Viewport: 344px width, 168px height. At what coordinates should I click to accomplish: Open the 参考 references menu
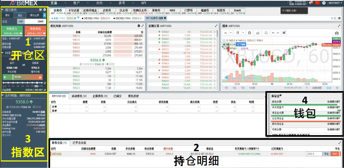(x=122, y=3)
